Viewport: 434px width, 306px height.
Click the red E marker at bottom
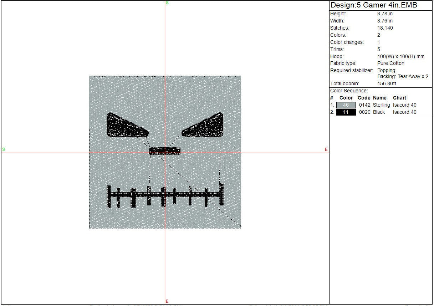click(x=167, y=302)
